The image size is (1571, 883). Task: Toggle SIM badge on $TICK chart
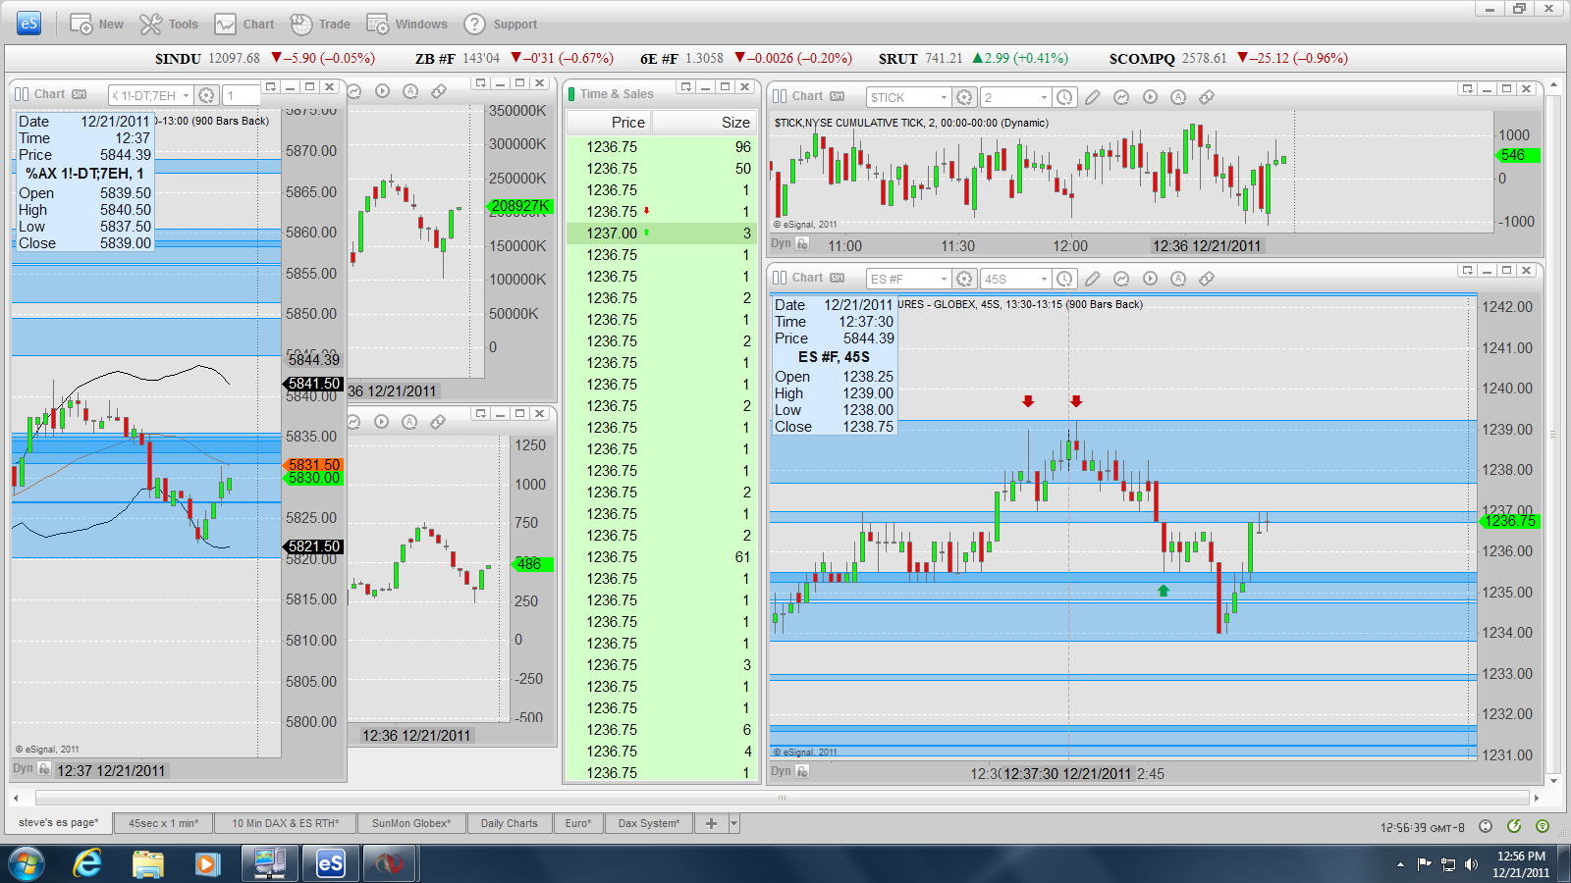coord(837,96)
